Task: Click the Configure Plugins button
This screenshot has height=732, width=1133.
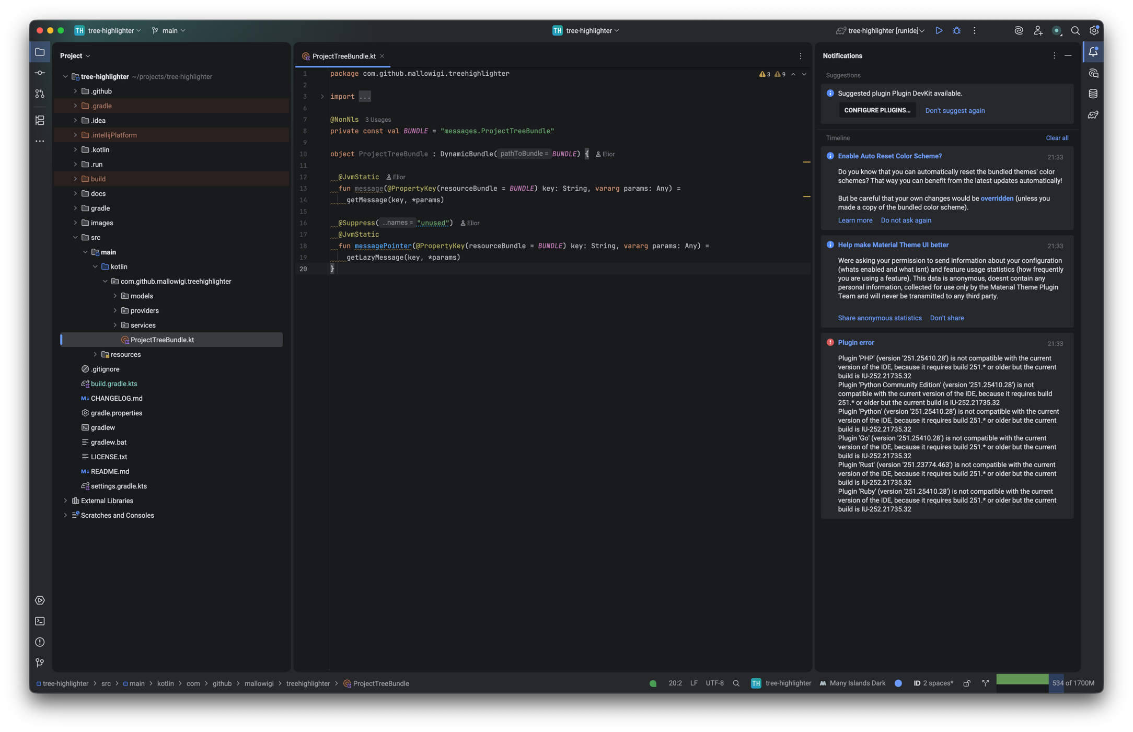Action: coord(877,110)
